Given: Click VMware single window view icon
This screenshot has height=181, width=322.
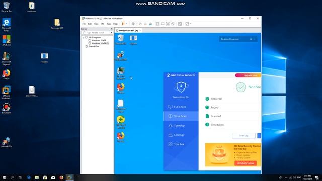Looking at the screenshot, I should [x=163, y=24].
